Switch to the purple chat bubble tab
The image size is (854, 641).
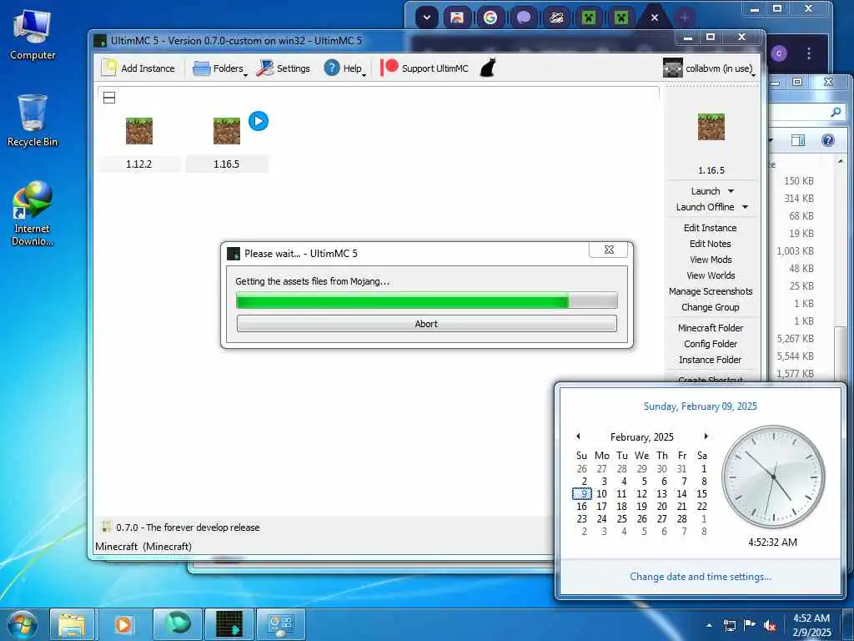coord(523,18)
